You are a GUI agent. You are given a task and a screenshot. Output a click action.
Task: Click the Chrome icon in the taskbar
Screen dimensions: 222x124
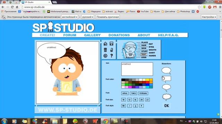click(105, 121)
